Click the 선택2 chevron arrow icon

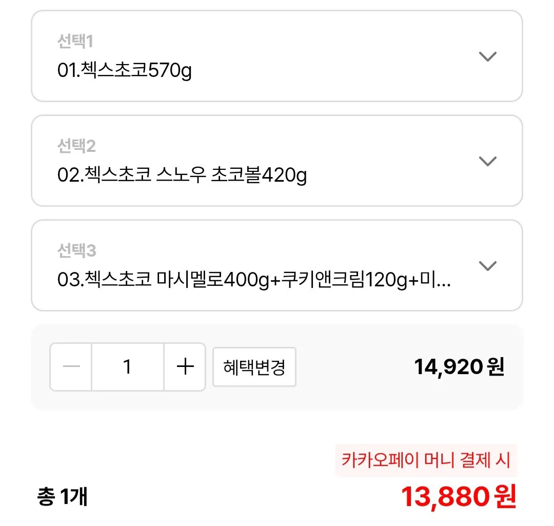(488, 161)
